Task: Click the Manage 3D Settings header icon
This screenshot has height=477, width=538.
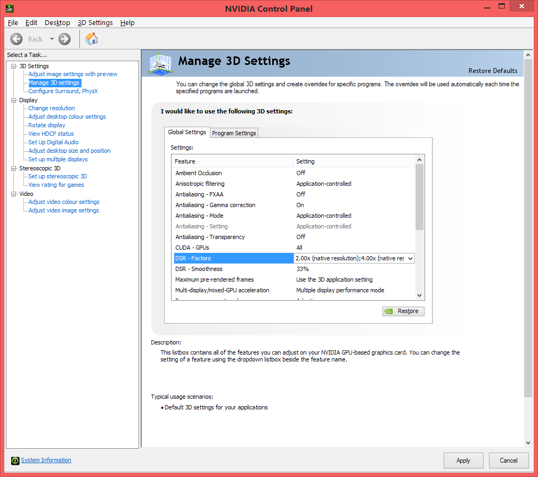Action: (x=160, y=63)
